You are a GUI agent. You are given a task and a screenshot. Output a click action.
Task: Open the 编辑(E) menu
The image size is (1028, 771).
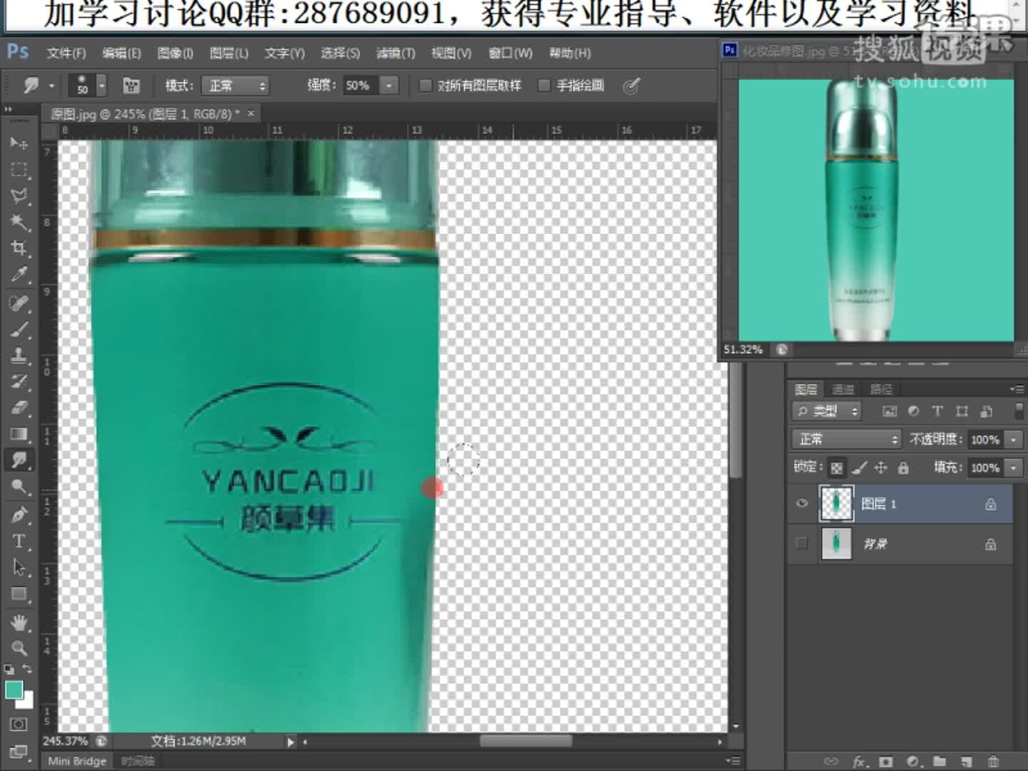pyautogui.click(x=121, y=54)
